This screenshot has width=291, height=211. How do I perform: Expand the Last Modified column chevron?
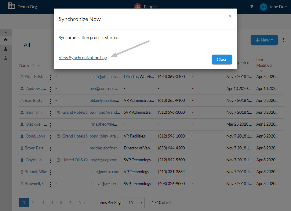click(261, 71)
